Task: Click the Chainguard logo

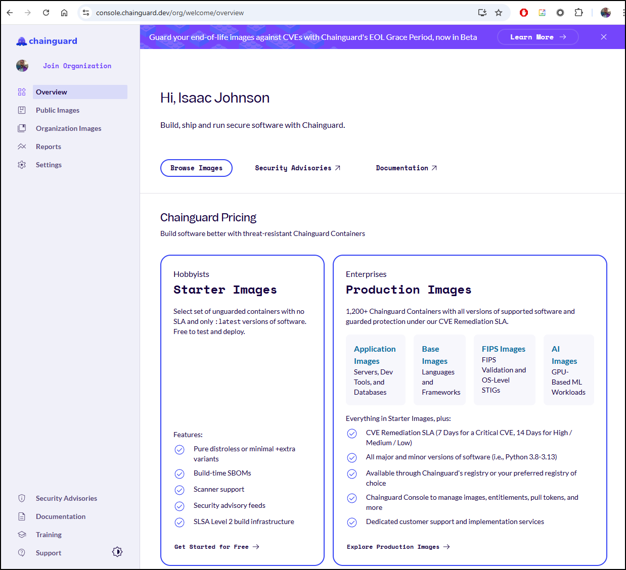Action: point(47,41)
